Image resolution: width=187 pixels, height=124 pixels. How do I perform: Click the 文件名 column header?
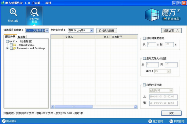(x=79, y=37)
